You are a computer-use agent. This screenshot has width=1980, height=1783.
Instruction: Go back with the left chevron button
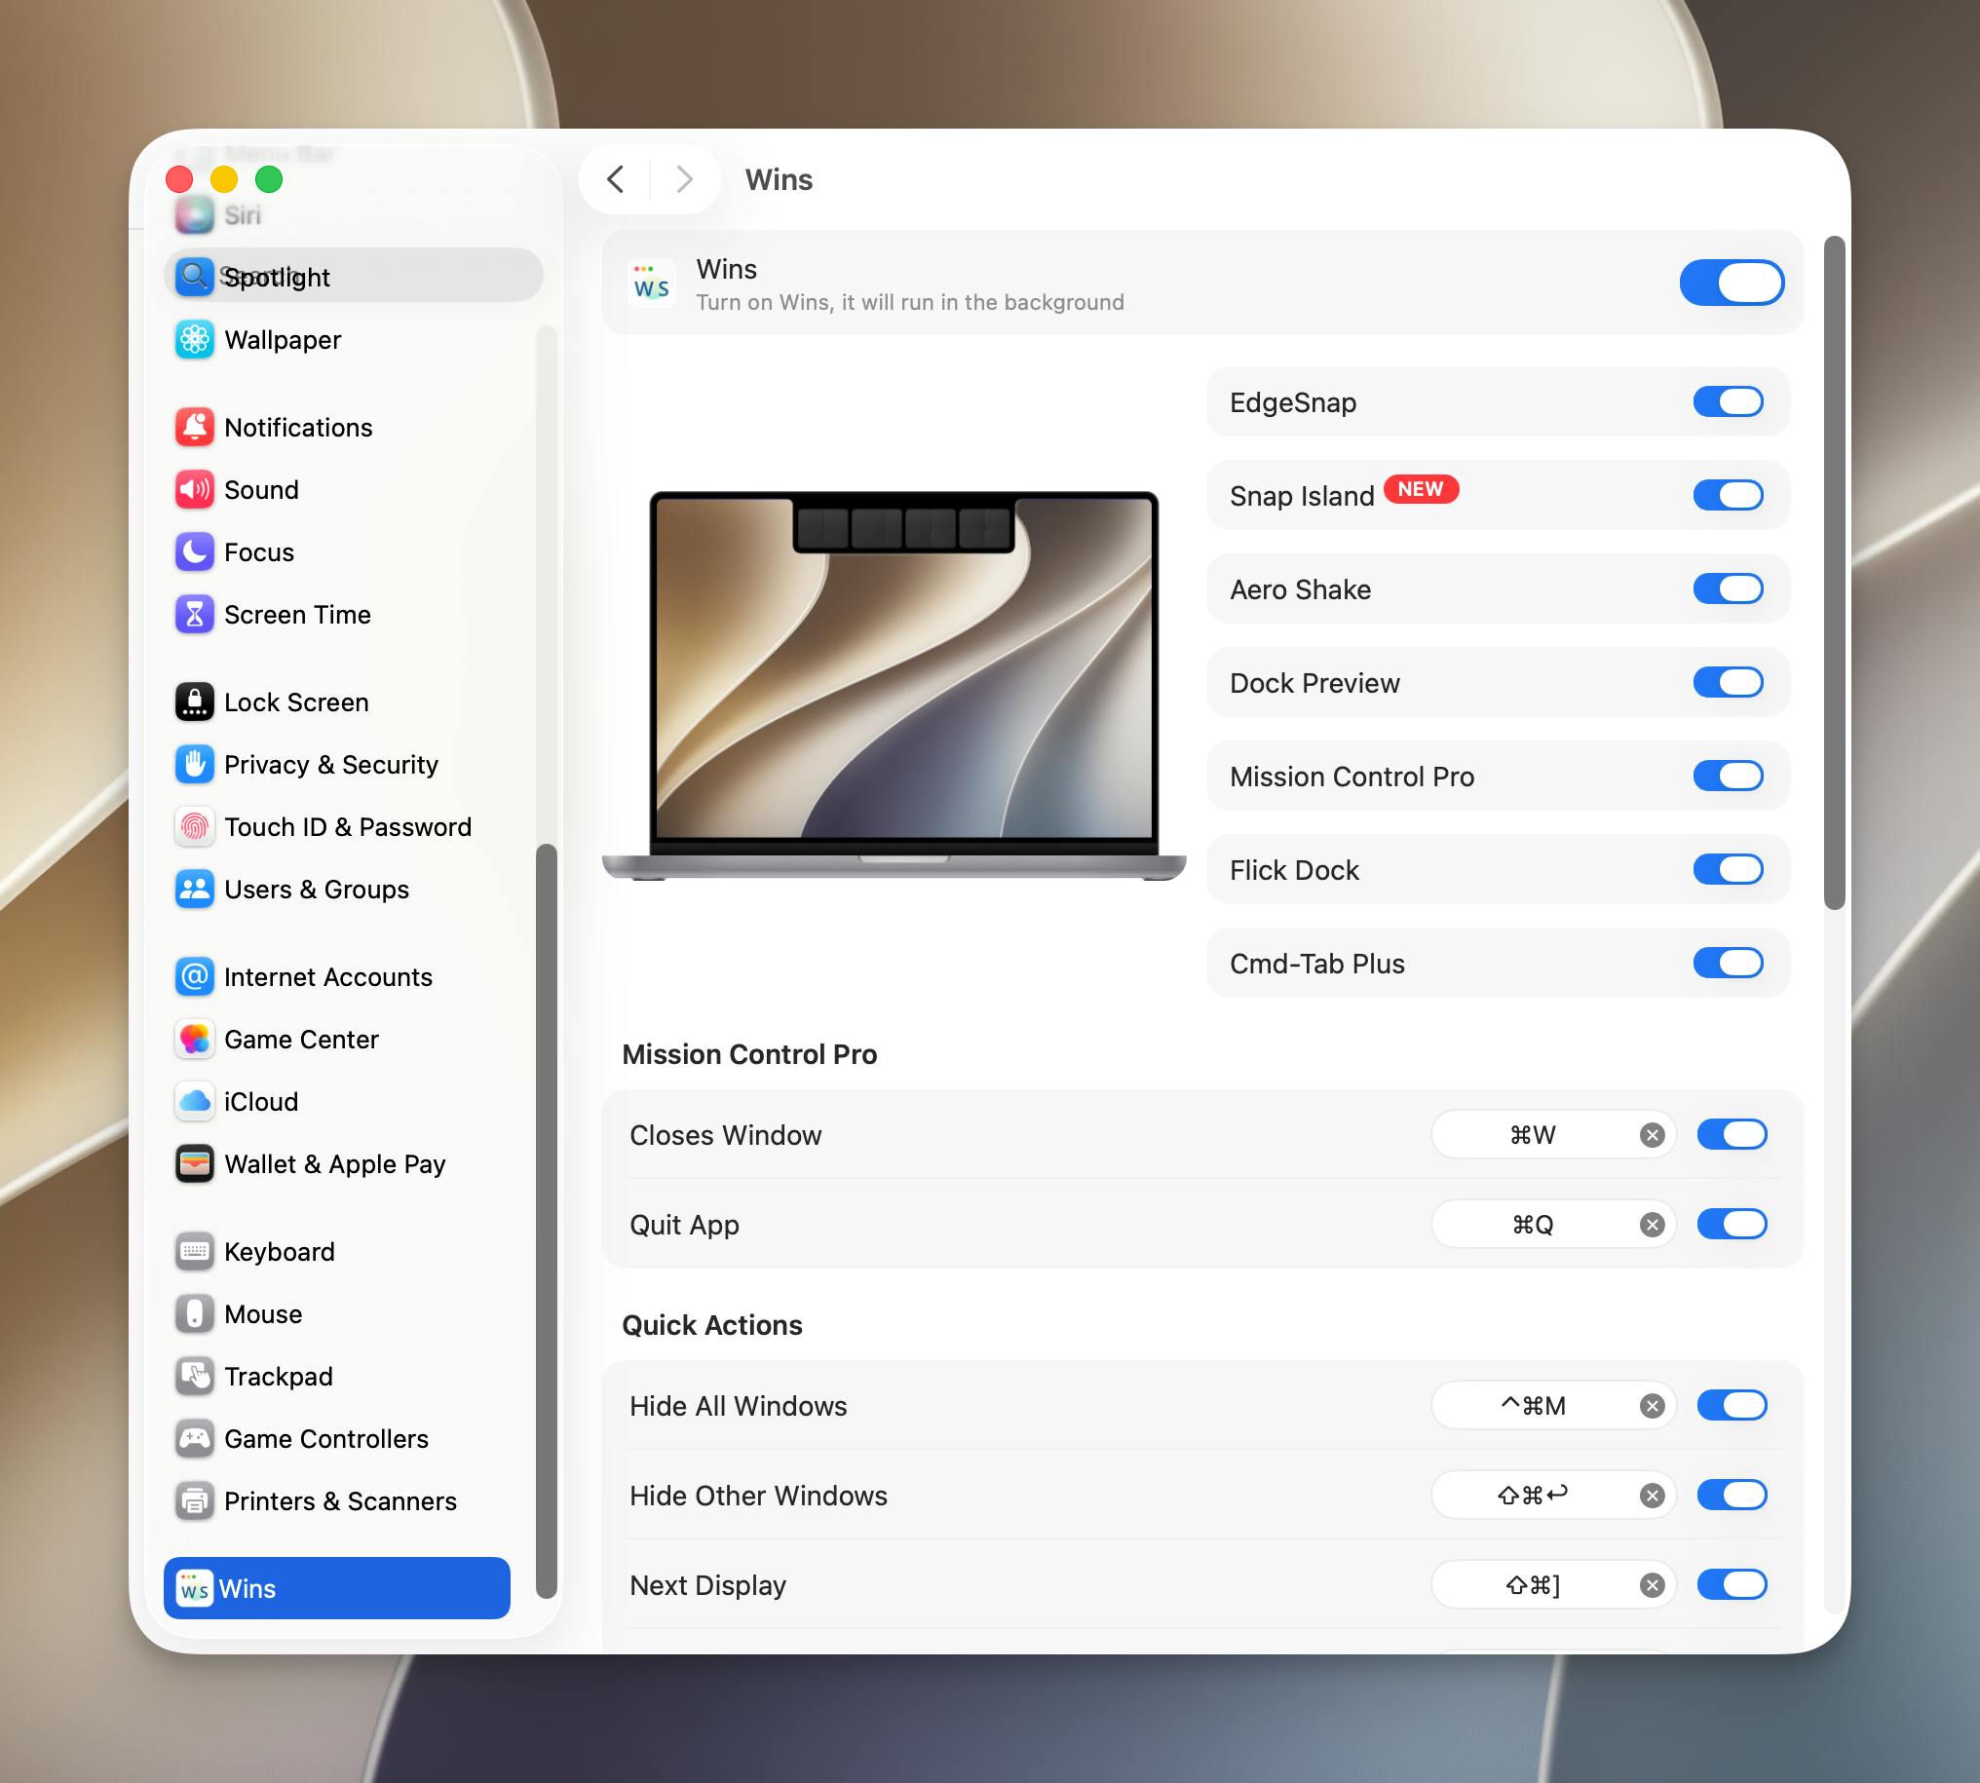pyautogui.click(x=615, y=179)
